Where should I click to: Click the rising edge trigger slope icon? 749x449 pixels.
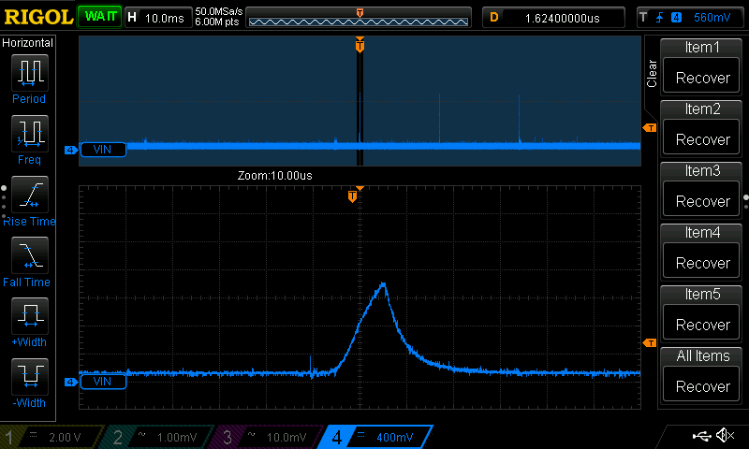pos(660,18)
